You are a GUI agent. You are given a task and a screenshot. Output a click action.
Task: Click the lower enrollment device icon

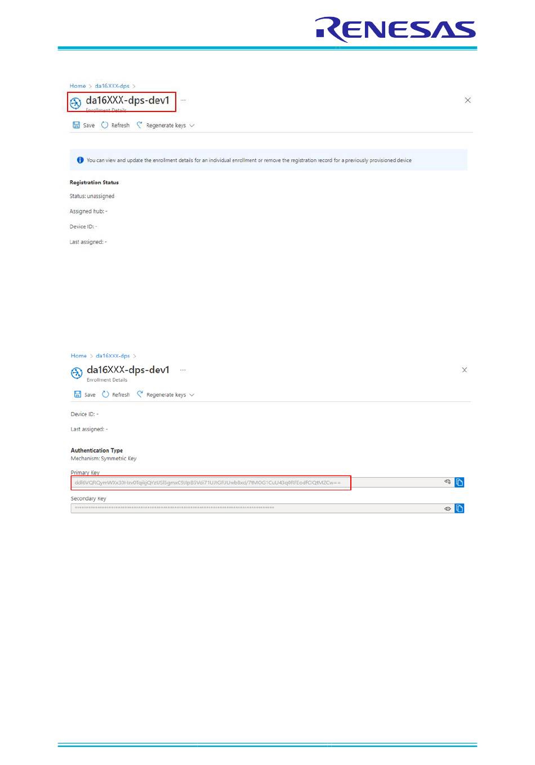(x=77, y=373)
